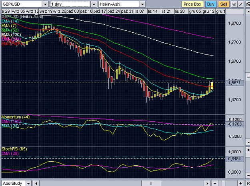This screenshot has height=186, width=250.
Task: Click the 1,8700 price axis value
Action: (234, 24)
